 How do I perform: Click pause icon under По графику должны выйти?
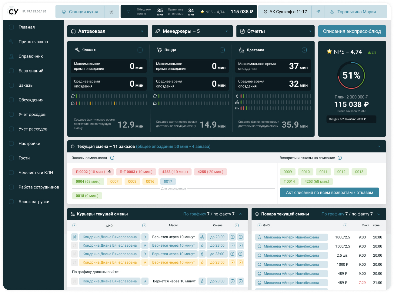click(232, 281)
